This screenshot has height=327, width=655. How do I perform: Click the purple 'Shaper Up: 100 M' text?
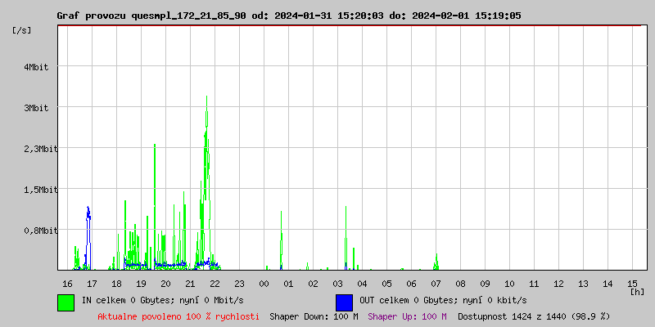407,316
